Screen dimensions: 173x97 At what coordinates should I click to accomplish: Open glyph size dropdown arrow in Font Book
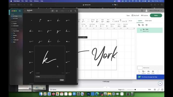68,11
